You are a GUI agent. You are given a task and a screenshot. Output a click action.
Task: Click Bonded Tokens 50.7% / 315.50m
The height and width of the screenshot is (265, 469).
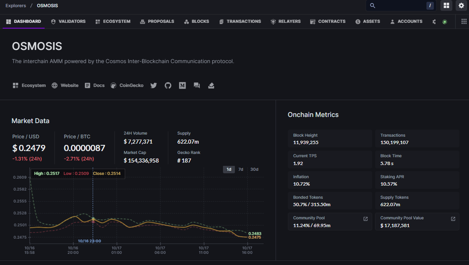pyautogui.click(x=312, y=204)
